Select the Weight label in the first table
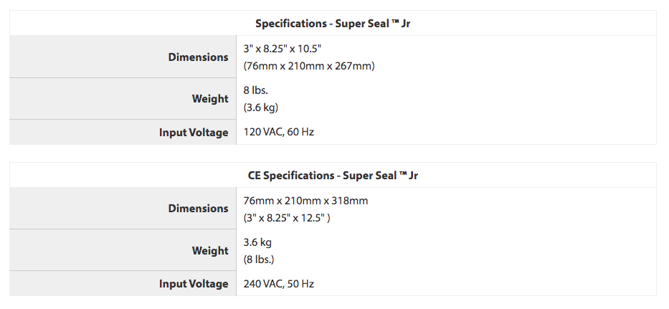The height and width of the screenshot is (309, 669). [x=210, y=99]
